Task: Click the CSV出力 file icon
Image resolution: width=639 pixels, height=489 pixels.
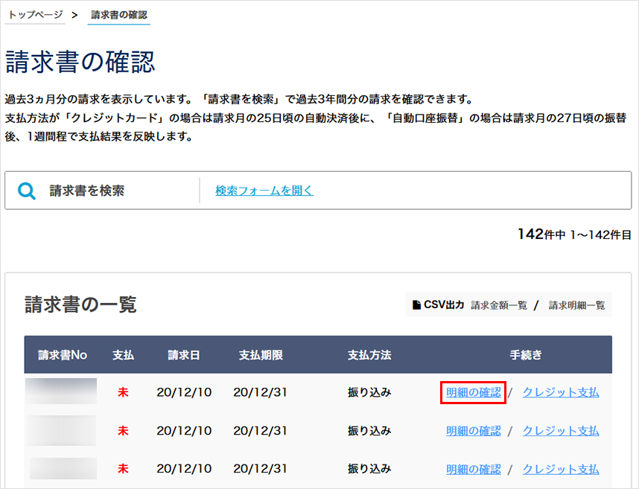Action: (417, 305)
